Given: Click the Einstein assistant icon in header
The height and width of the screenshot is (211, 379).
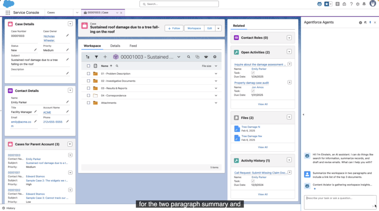Looking at the screenshot, I should 319,4.
